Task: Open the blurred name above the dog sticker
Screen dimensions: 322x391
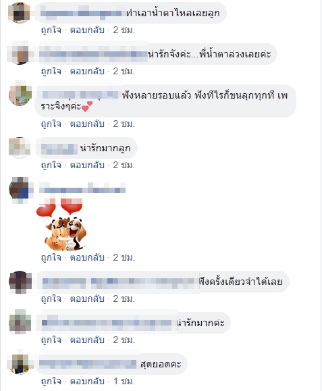Action: [82, 190]
